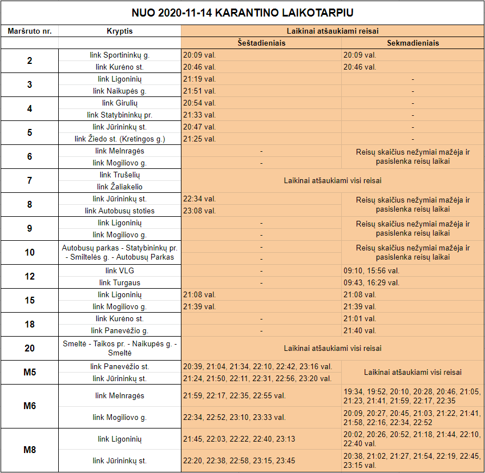485x473 pixels.
Task: Select the Sekmadieniais column header
Action: pos(413,43)
